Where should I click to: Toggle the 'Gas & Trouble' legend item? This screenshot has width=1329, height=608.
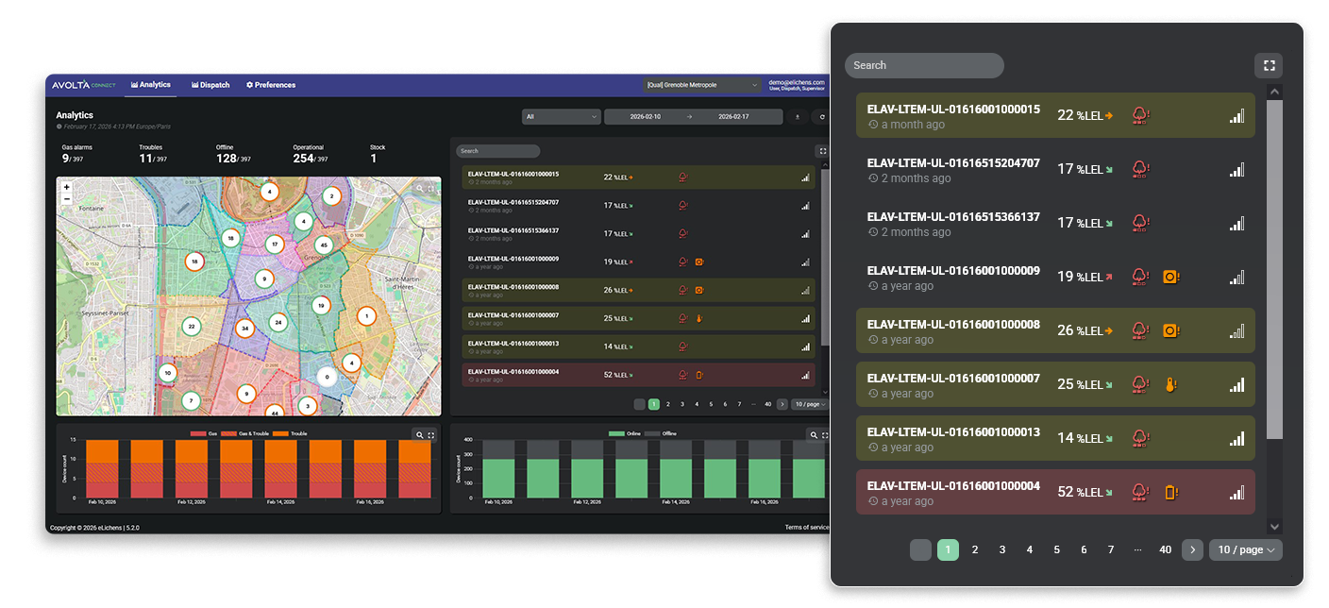245,433
